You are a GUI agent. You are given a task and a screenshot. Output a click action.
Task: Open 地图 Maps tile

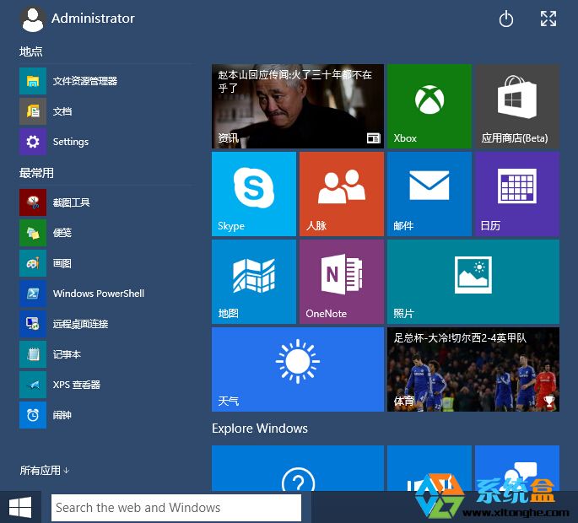pos(254,282)
